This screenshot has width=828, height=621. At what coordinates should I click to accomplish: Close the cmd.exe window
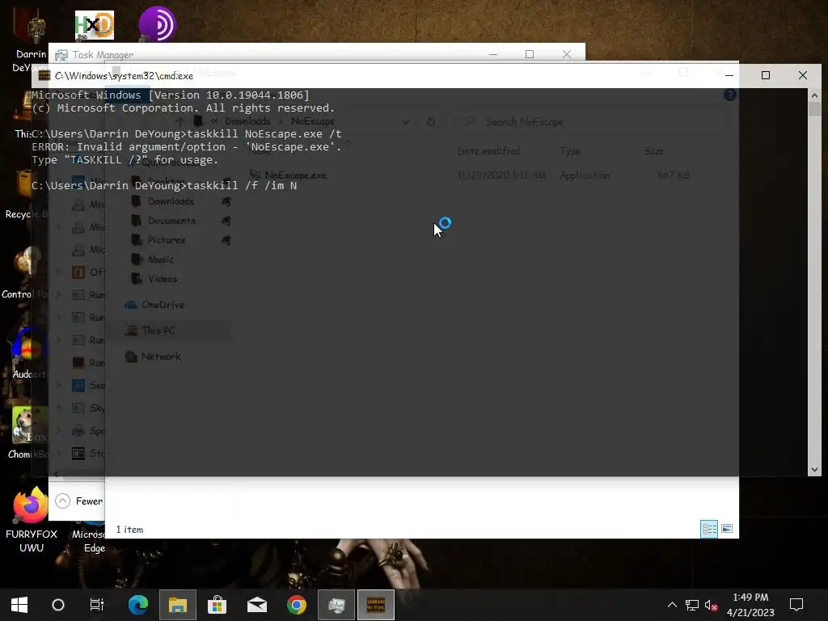[x=803, y=75]
